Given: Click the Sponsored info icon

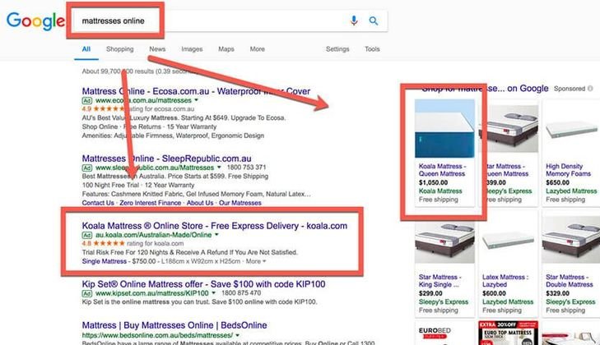Looking at the screenshot, I should tap(590, 89).
